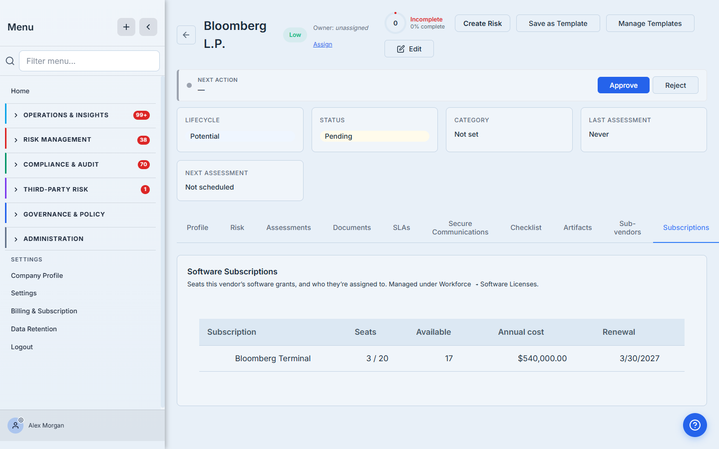Select the Subscriptions tab

click(x=686, y=227)
